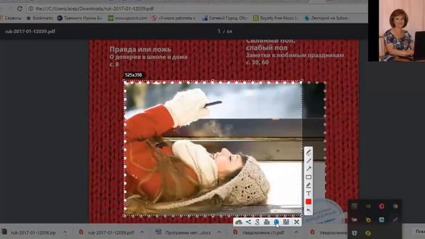
Task: Click the green NVIDIA tray icon
Action: 368,206
